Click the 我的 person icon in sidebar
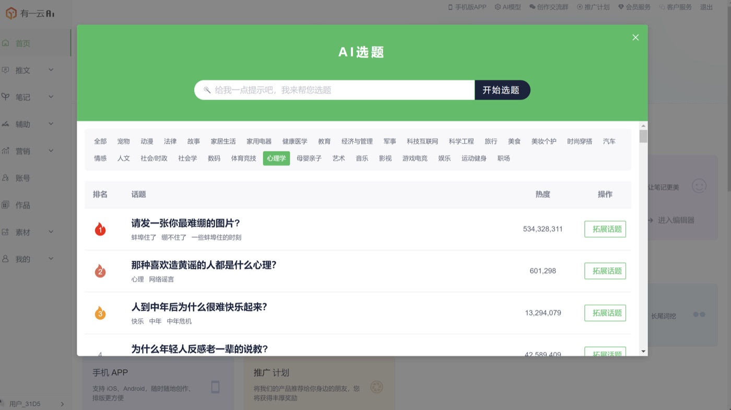The image size is (731, 410). click(6, 259)
